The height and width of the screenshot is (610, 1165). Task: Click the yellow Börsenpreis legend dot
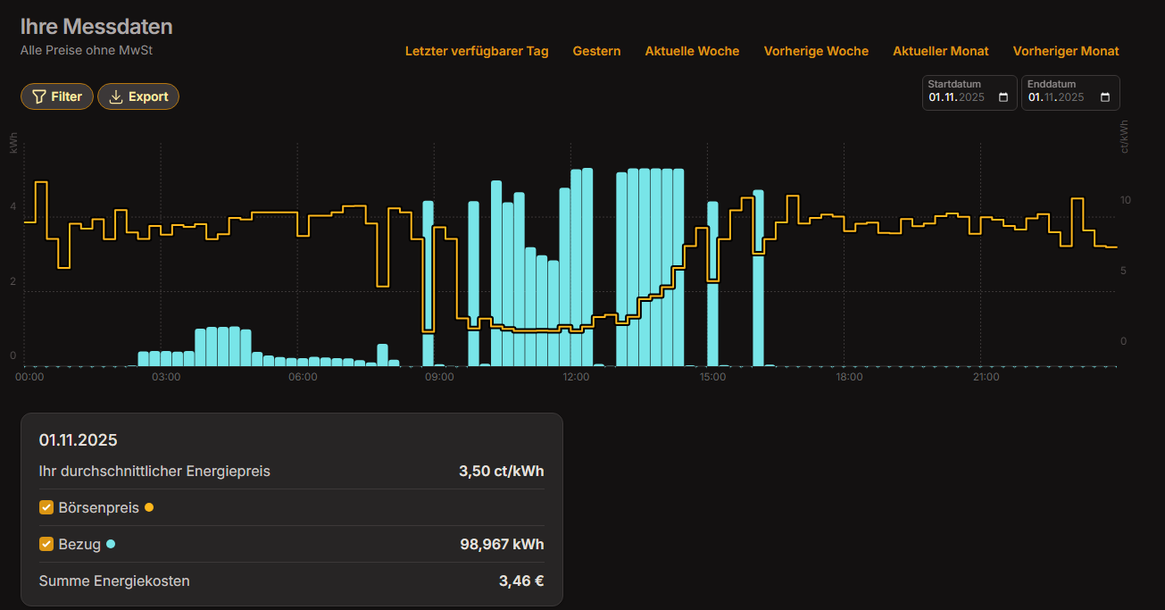coord(149,507)
